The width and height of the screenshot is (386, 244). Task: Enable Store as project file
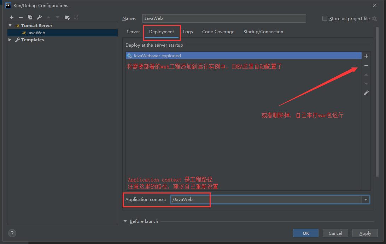(325, 18)
